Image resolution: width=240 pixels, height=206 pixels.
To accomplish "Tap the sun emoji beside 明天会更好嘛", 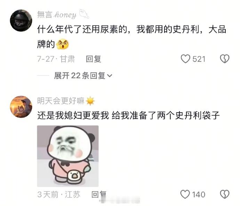I will pos(90,101).
